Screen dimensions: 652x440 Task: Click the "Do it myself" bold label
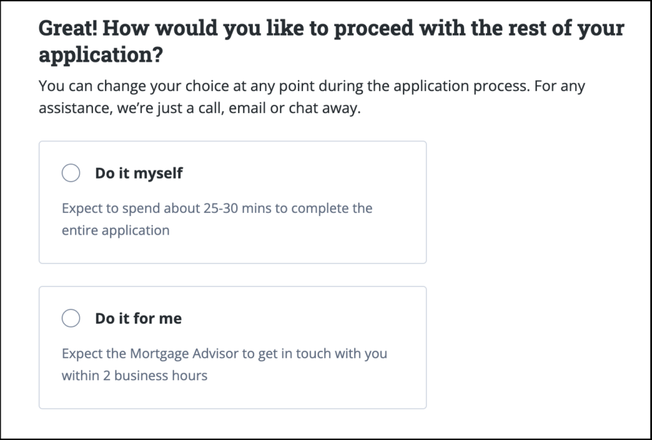tap(139, 173)
